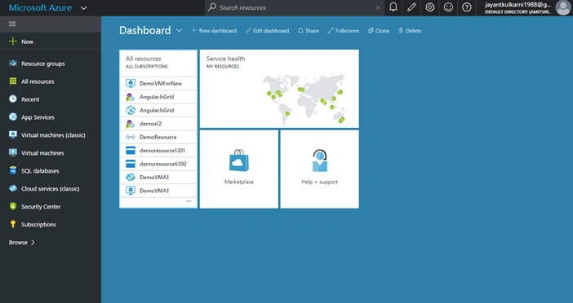Open App Services from the sidebar
The height and width of the screenshot is (303, 573).
coord(51,117)
